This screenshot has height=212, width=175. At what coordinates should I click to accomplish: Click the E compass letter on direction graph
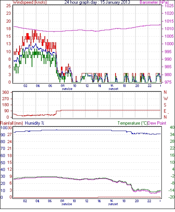tap(165, 111)
